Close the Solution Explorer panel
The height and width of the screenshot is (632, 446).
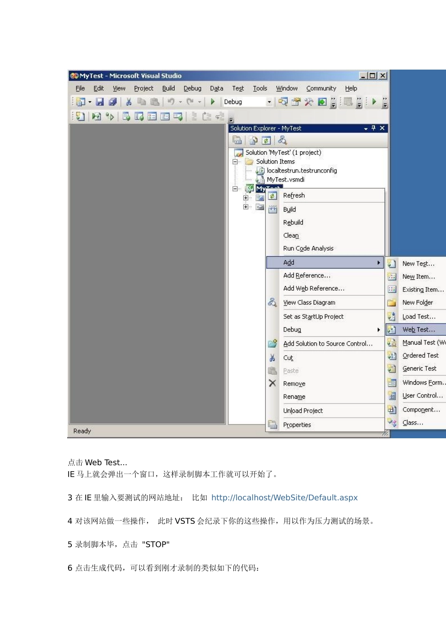coord(382,128)
